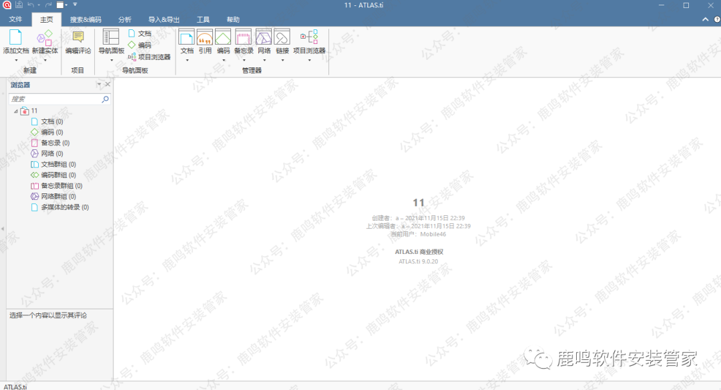Select 文档群组 (0) in the tree

[x=58, y=164]
